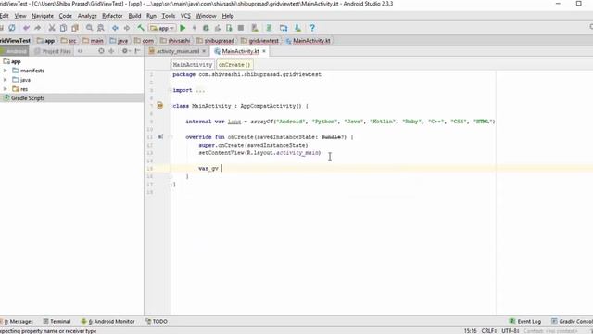This screenshot has height=334, width=593.
Task: Click the onCreate() breadcrumb in editor
Action: click(234, 65)
